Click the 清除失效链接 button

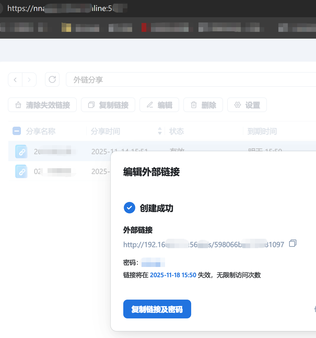click(x=42, y=105)
